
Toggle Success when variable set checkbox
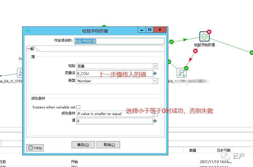pos(78,107)
